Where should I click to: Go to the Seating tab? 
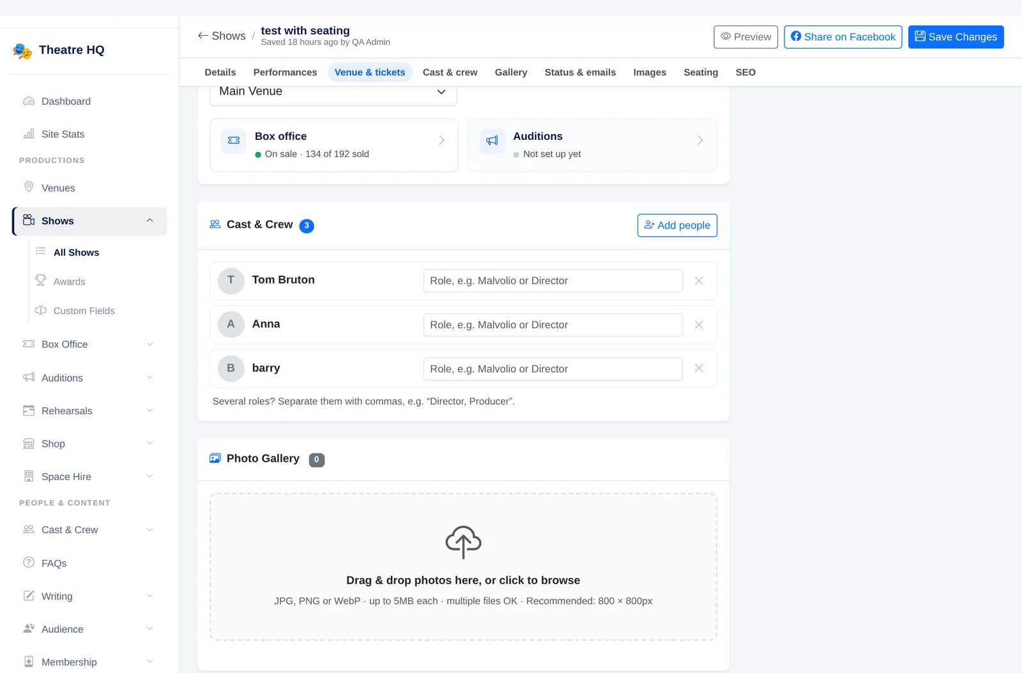point(701,72)
